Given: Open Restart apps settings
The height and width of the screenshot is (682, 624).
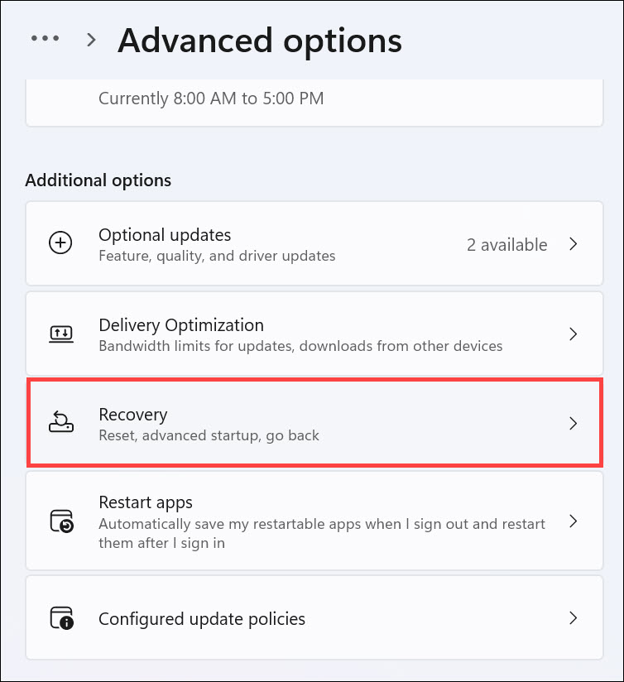Looking at the screenshot, I should (314, 521).
